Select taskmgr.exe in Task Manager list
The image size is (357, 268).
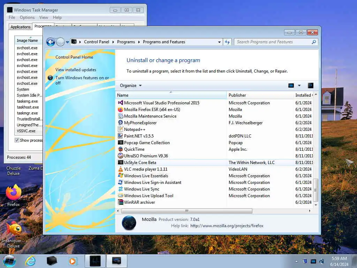[x=27, y=113]
